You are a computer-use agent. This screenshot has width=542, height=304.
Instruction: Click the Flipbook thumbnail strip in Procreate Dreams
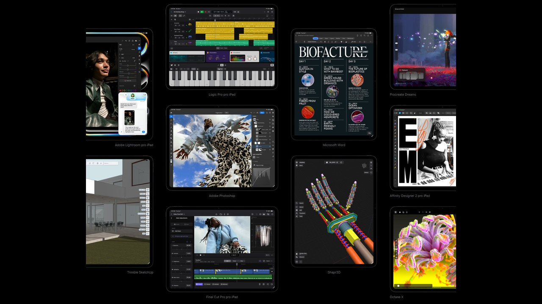pos(411,76)
